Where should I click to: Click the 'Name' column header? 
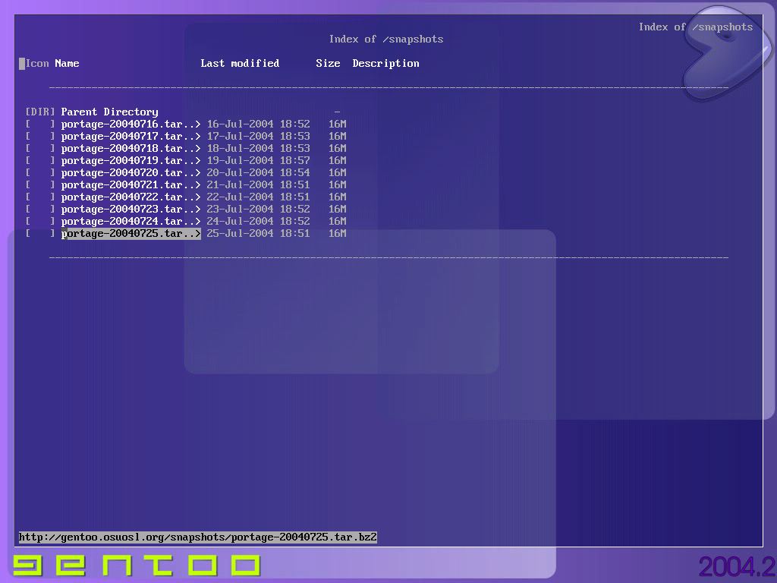click(67, 64)
